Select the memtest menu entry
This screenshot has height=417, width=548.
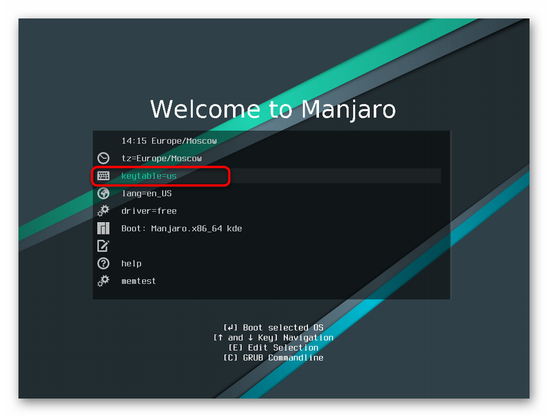click(138, 281)
